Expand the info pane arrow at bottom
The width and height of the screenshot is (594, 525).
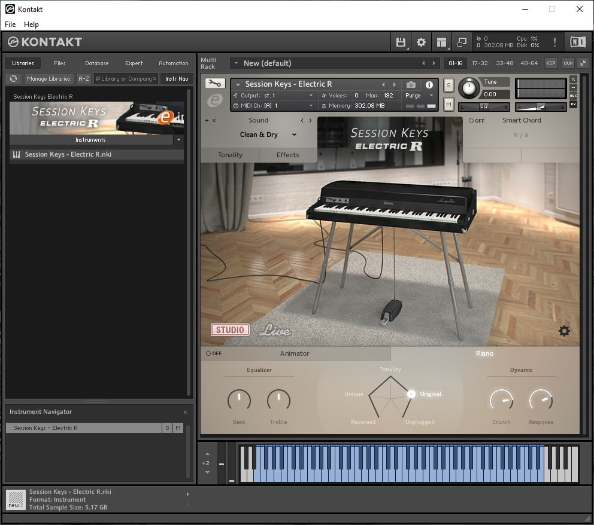pos(188,494)
